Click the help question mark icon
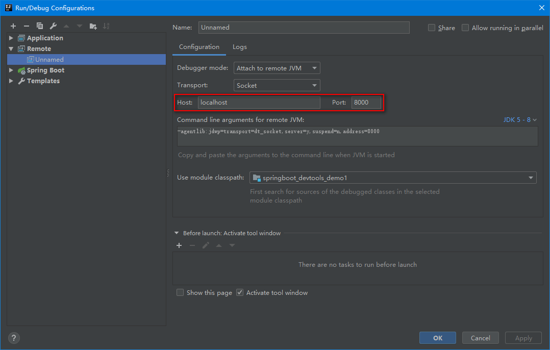The image size is (550, 350). coord(14,338)
